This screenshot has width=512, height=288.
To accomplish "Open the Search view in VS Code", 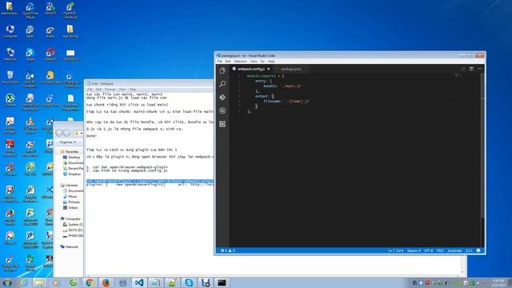I will tap(222, 84).
